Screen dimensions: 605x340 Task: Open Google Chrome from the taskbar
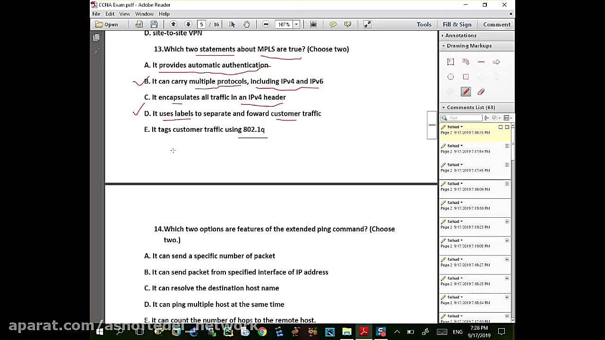[262, 332]
